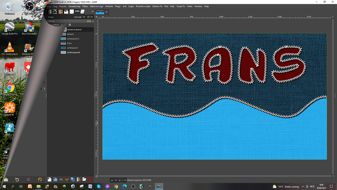Viewport: 337px width, 190px height.
Task: Lower the layer with the down arrow
Action: pyautogui.click(x=67, y=179)
